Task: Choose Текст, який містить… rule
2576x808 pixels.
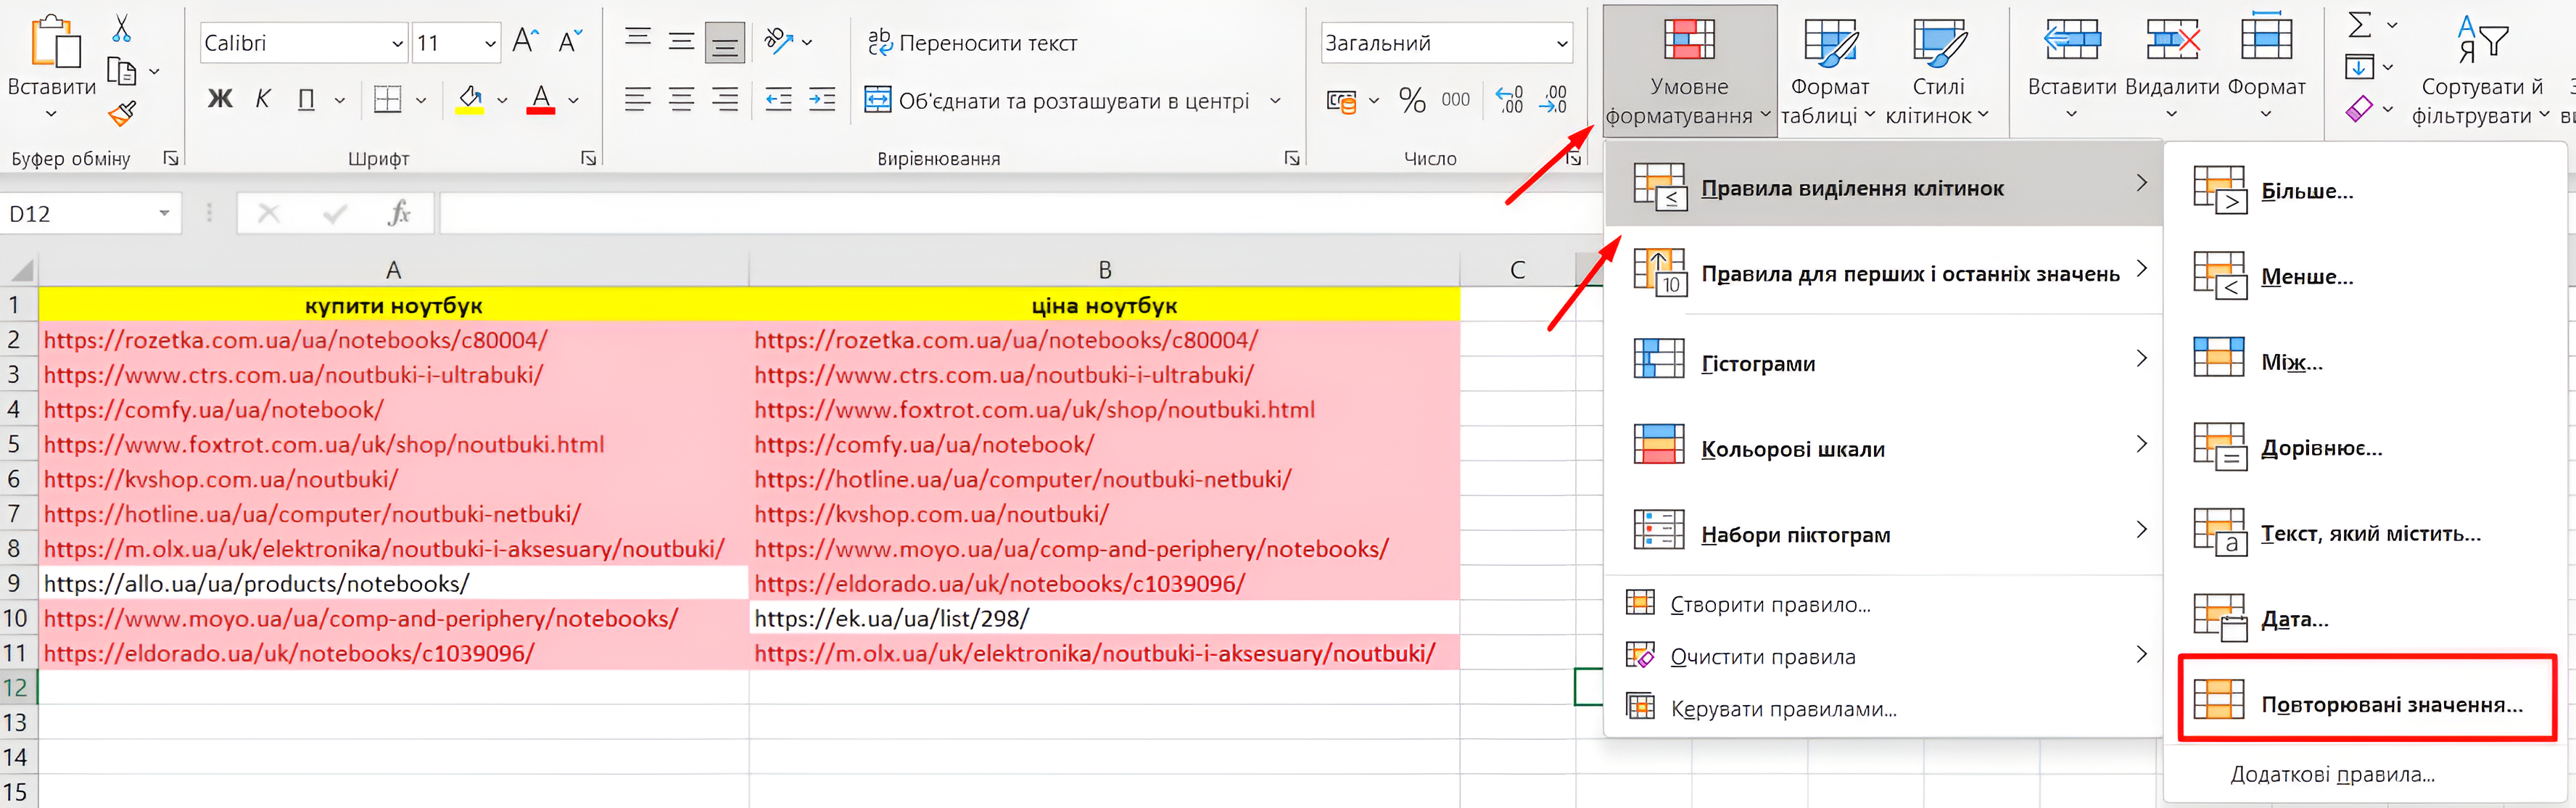Action: pos(2366,532)
